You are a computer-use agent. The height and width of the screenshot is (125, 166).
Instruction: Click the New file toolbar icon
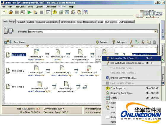[4, 12]
